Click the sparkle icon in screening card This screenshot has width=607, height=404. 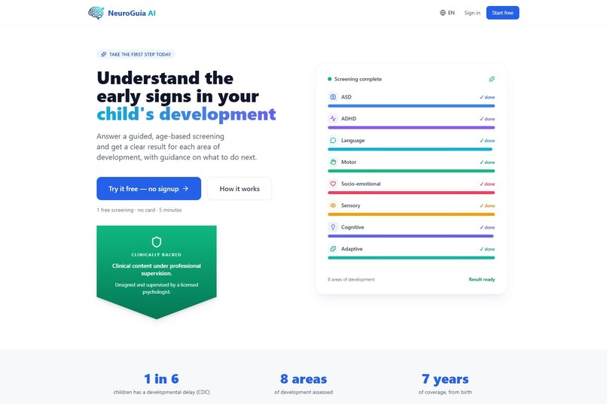[492, 79]
